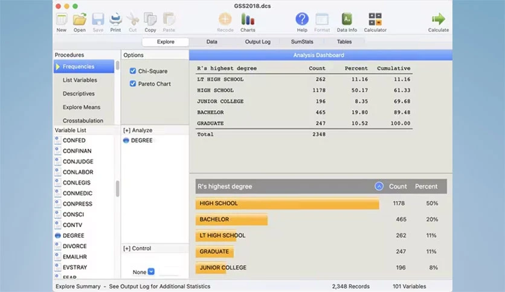
Task: Click the variable icon beside EVSTRAY
Action: click(57, 267)
